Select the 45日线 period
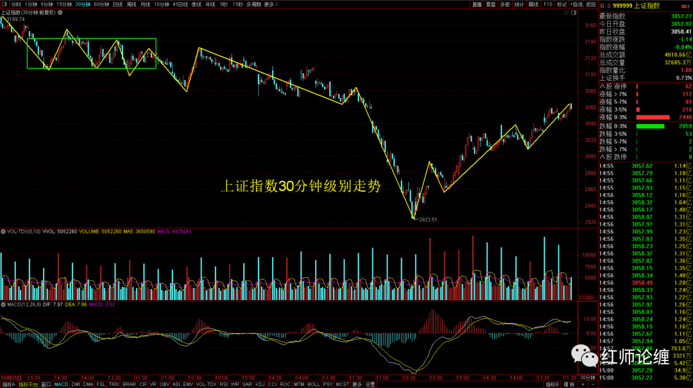 (180, 4)
